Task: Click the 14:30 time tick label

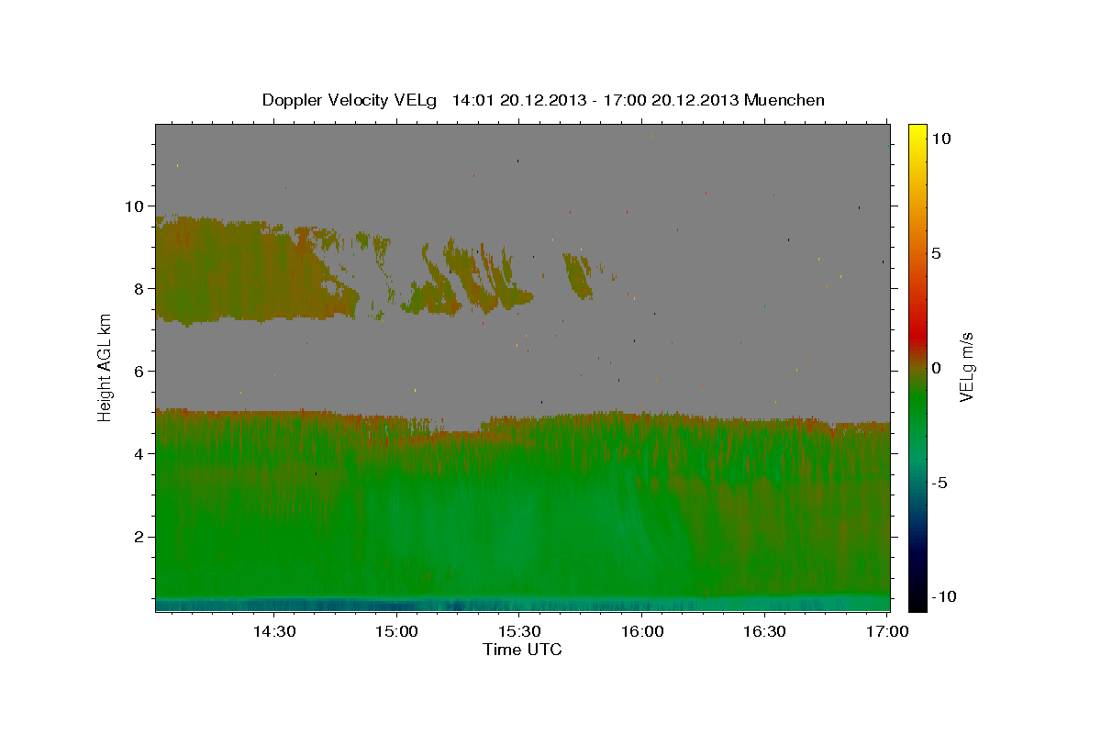Action: 273,632
